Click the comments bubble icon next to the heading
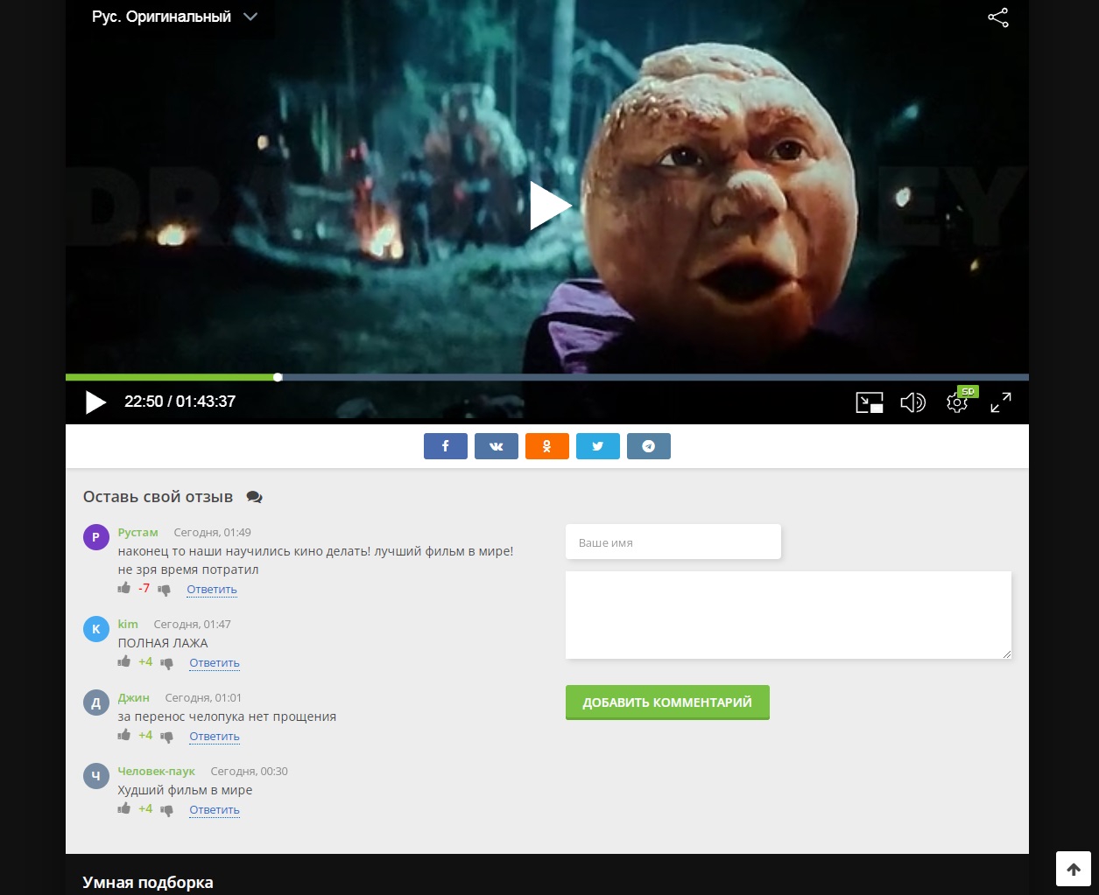1099x895 pixels. point(254,497)
